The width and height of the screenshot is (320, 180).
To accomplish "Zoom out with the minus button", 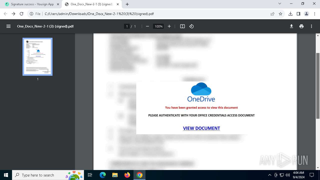I will (x=147, y=26).
